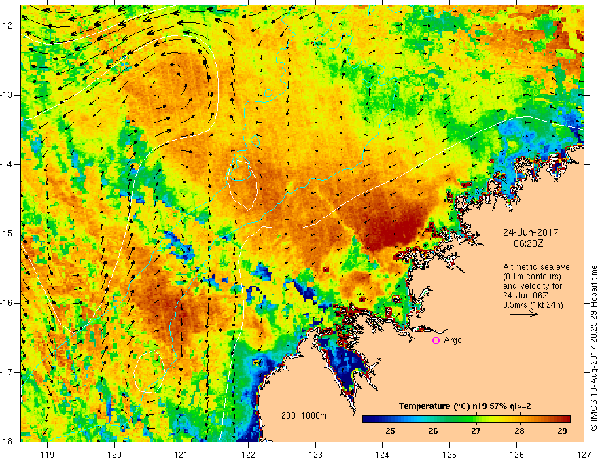Click the '28' color bar label
This screenshot has height=462, width=598.
coord(519,431)
